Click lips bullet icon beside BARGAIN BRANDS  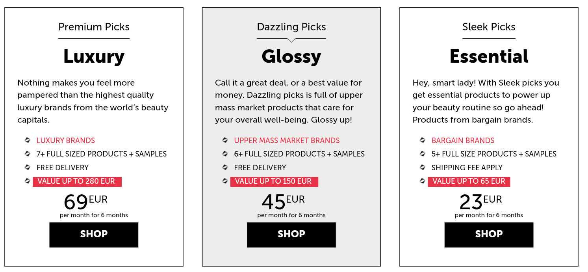[x=423, y=140]
